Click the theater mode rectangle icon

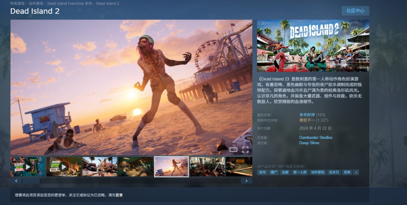(x=233, y=149)
